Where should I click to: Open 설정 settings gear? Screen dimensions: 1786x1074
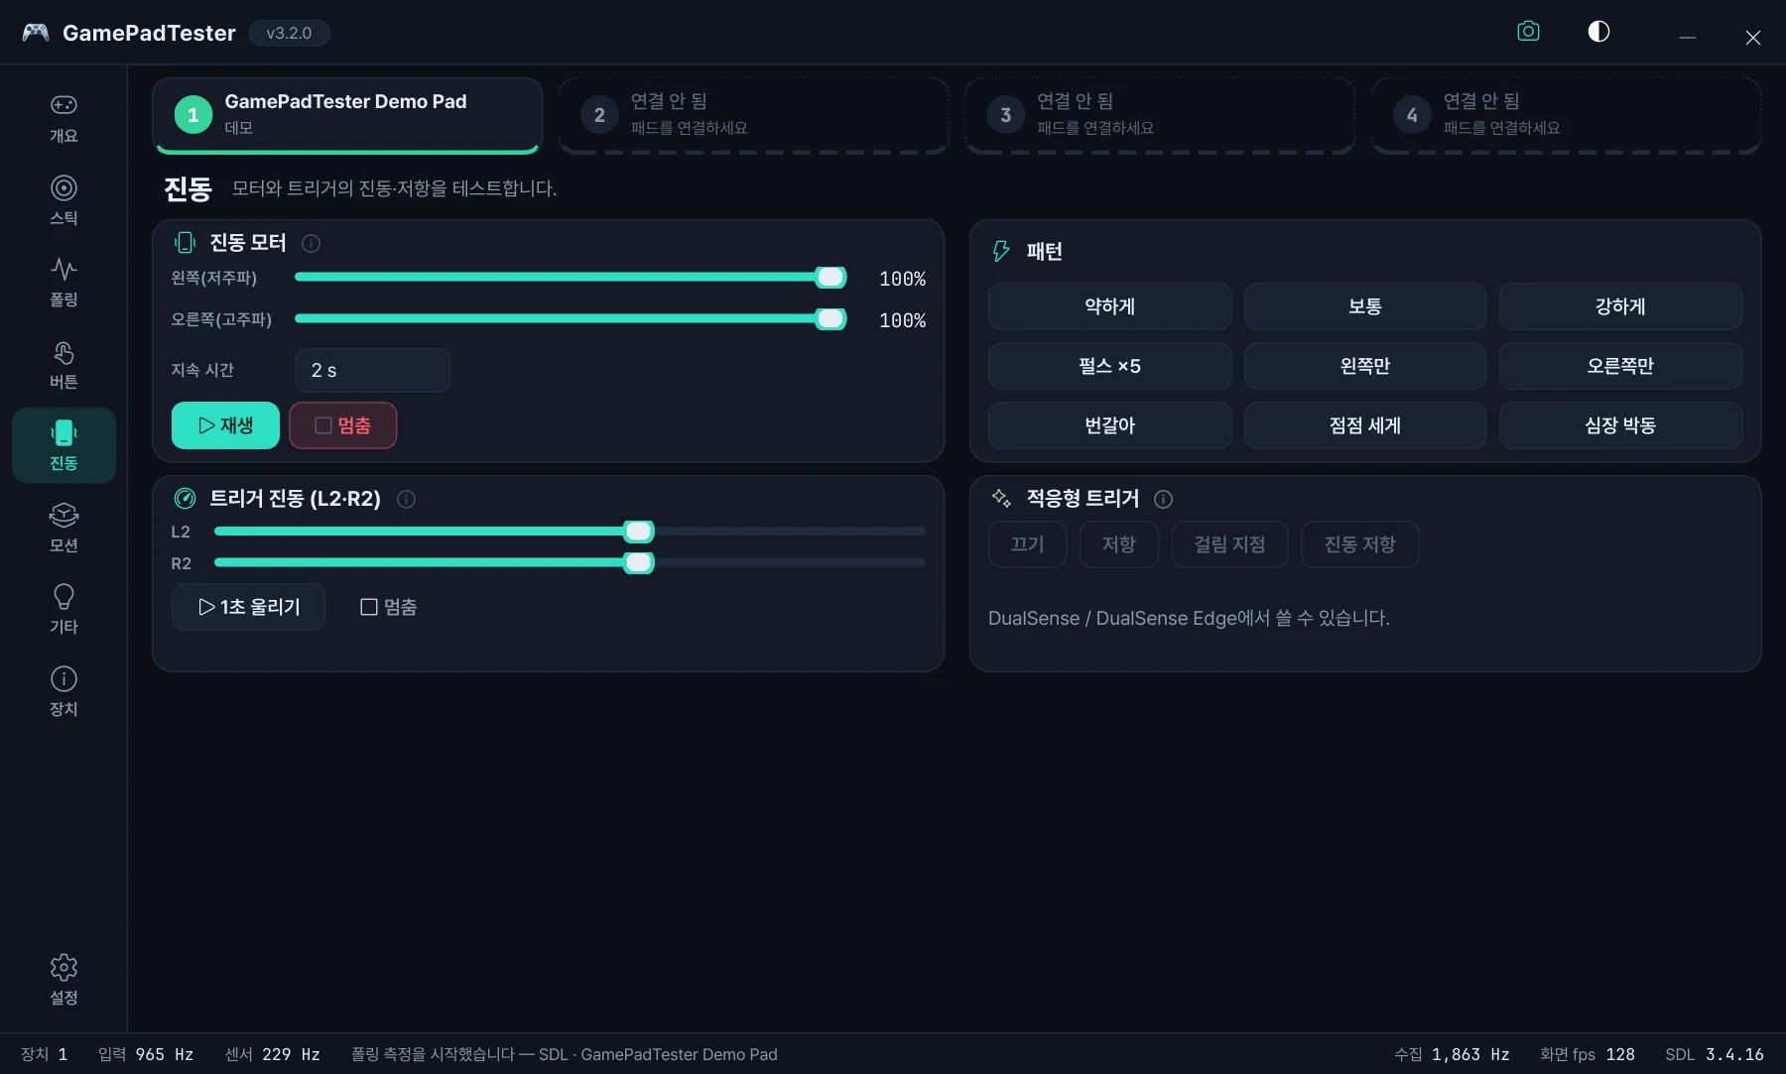coord(64,980)
